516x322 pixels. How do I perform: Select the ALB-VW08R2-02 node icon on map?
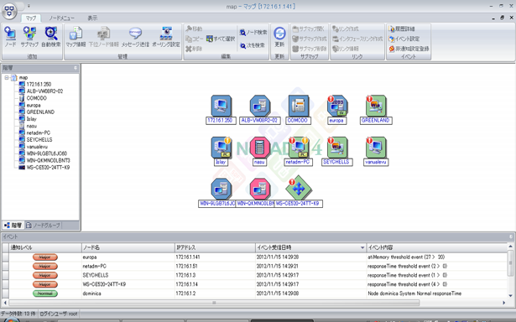pos(259,106)
